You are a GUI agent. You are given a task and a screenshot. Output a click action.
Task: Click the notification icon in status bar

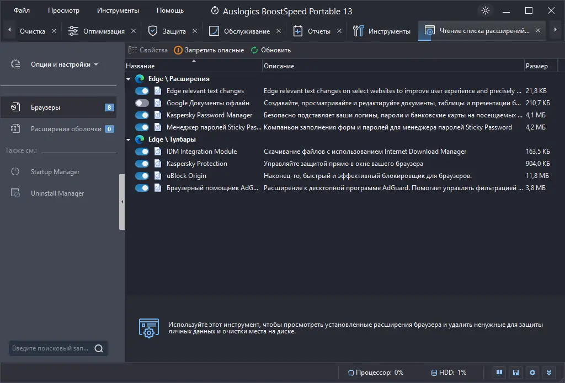pyautogui.click(x=499, y=372)
